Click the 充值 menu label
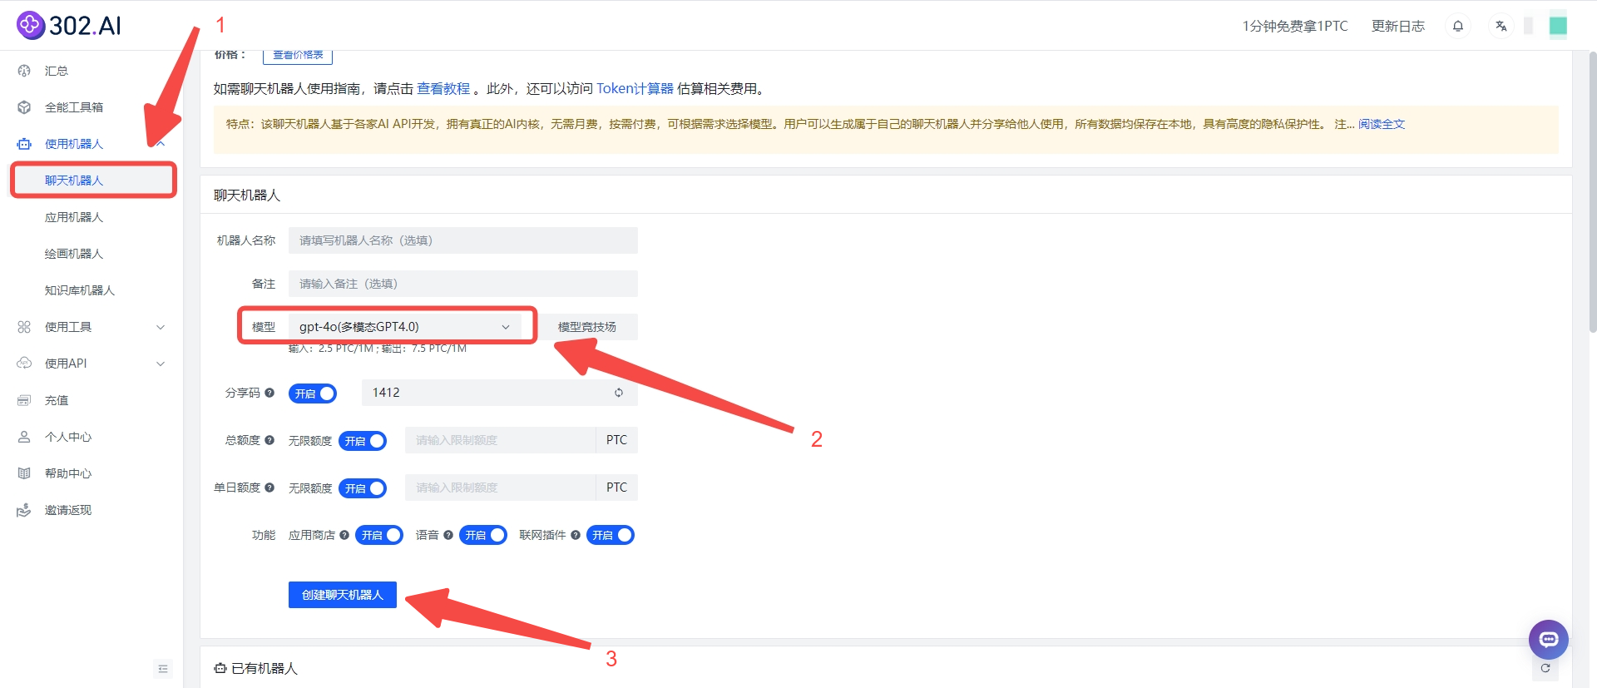This screenshot has height=688, width=1597. coord(57,400)
